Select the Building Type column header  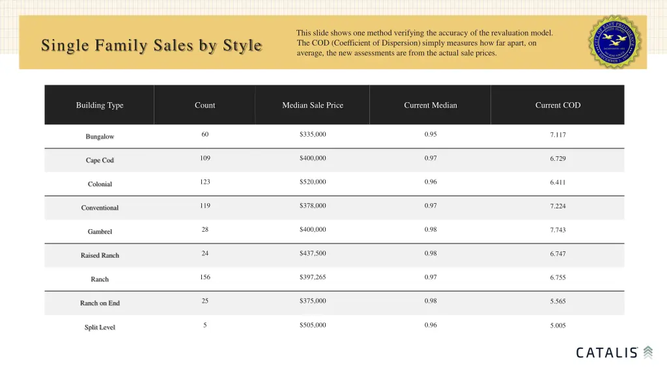[100, 105]
